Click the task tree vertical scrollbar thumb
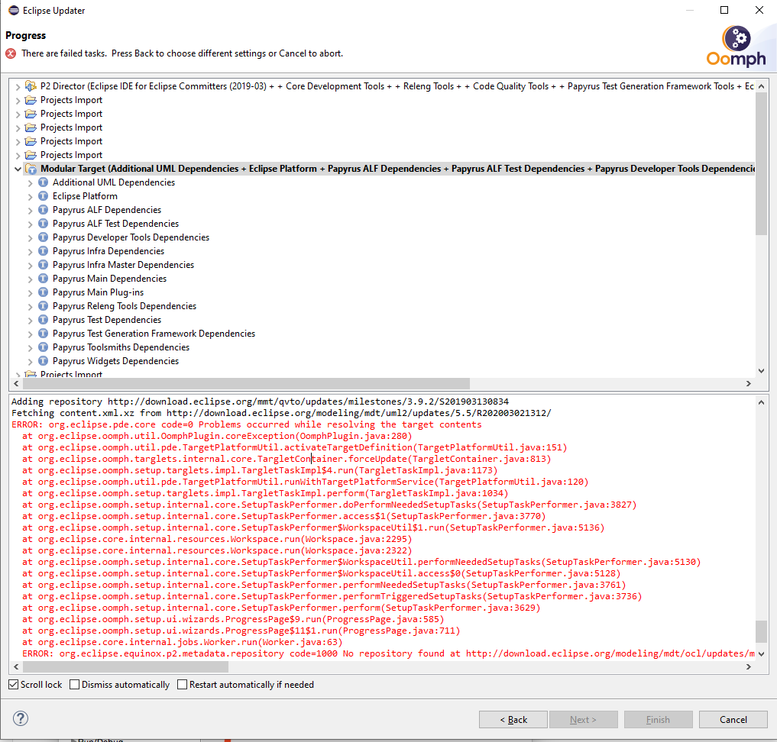Image resolution: width=777 pixels, height=742 pixels. [x=761, y=163]
